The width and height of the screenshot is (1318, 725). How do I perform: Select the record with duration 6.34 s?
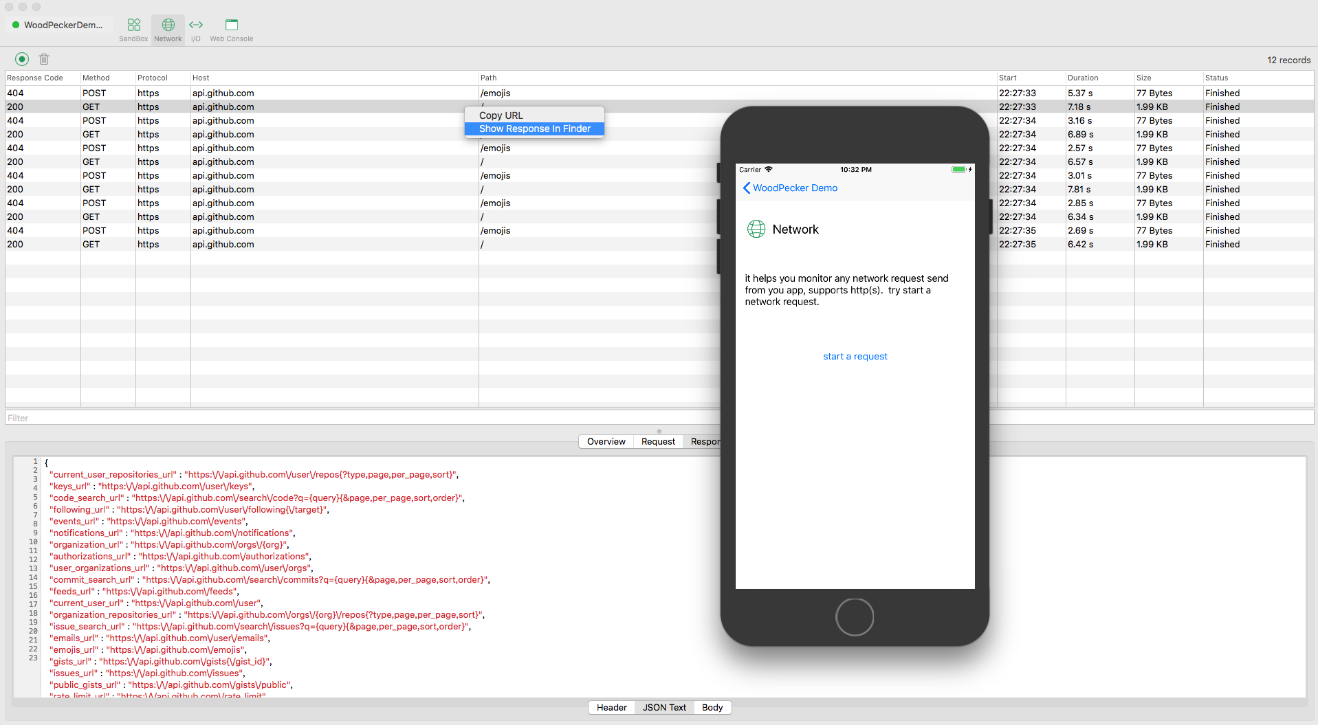[659, 216]
